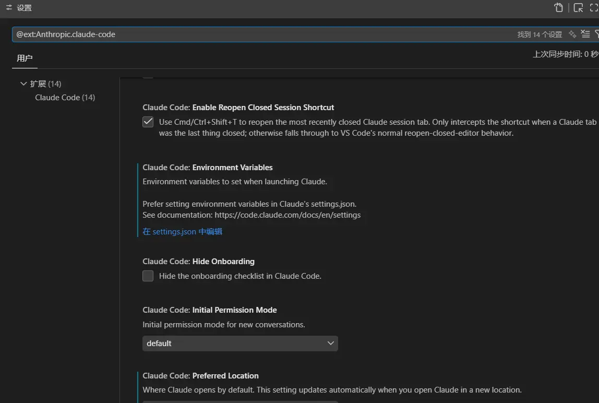599x403 pixels.
Task: Click the Hide Onboarding setting title
Action: pyautogui.click(x=223, y=262)
